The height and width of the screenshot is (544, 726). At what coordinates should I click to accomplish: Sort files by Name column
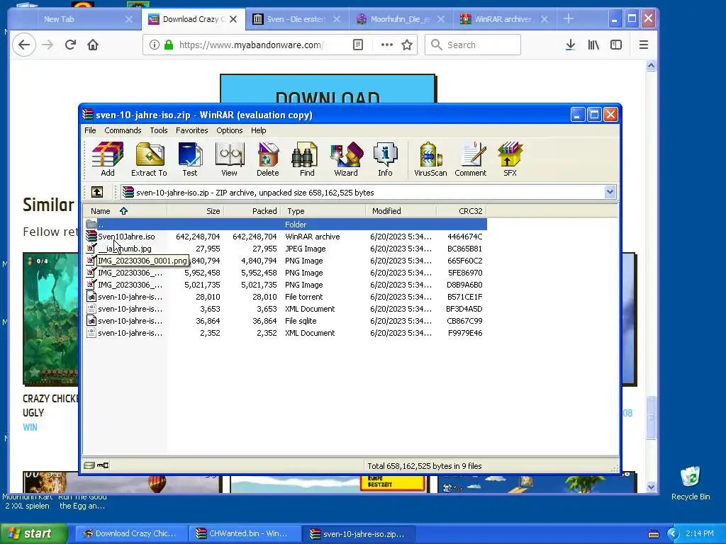[125, 211]
